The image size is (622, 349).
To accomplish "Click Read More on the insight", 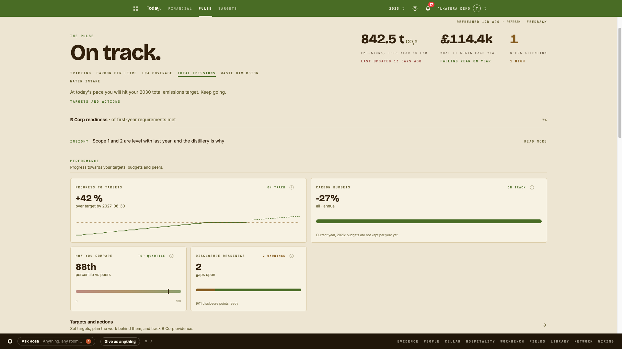I will 536,142.
